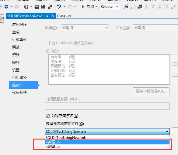Close the SQLDllTestUsingNew tab

pos(53,16)
